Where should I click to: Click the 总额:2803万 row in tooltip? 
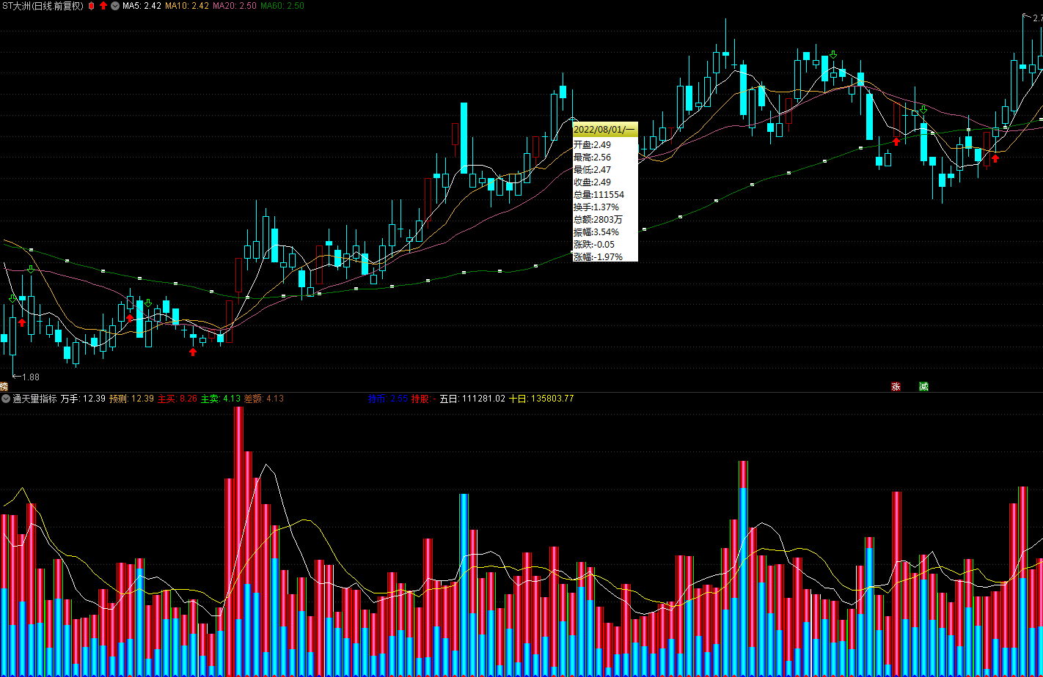pos(605,220)
